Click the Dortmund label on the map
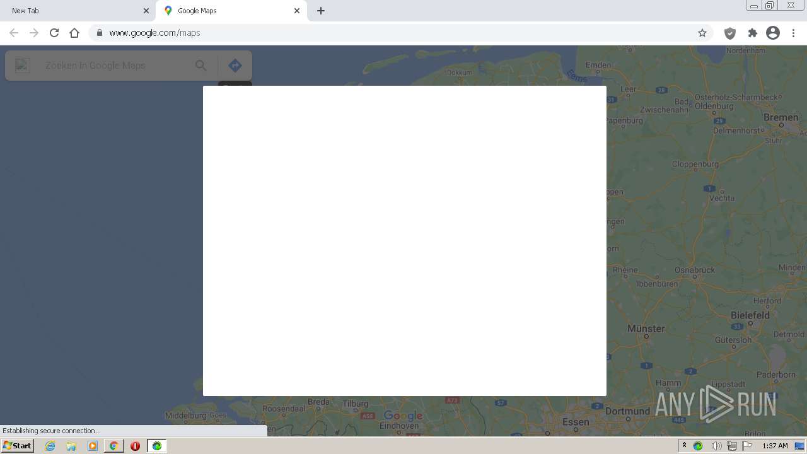The height and width of the screenshot is (454, 807). tap(627, 411)
